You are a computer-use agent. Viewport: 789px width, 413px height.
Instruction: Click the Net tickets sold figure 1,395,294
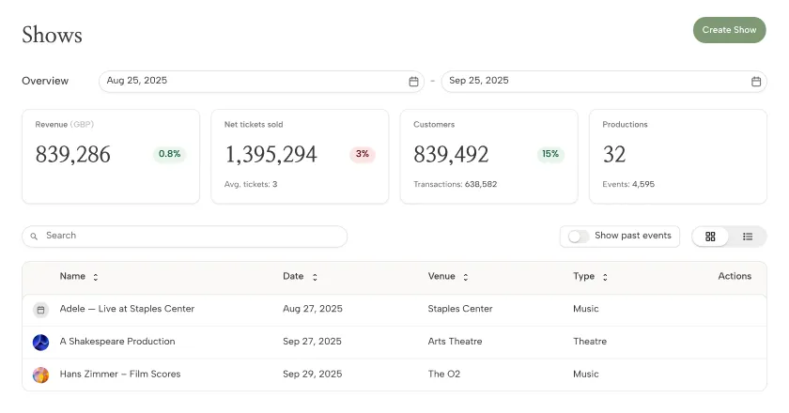(271, 154)
